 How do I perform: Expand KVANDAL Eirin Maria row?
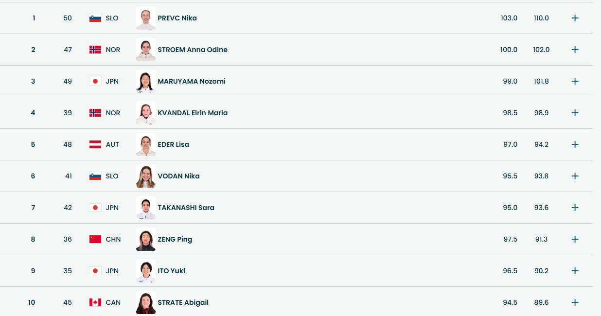click(x=575, y=113)
